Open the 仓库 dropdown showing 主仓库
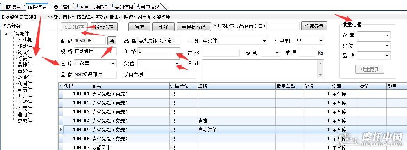This screenshot has height=150, width=407. point(95,63)
